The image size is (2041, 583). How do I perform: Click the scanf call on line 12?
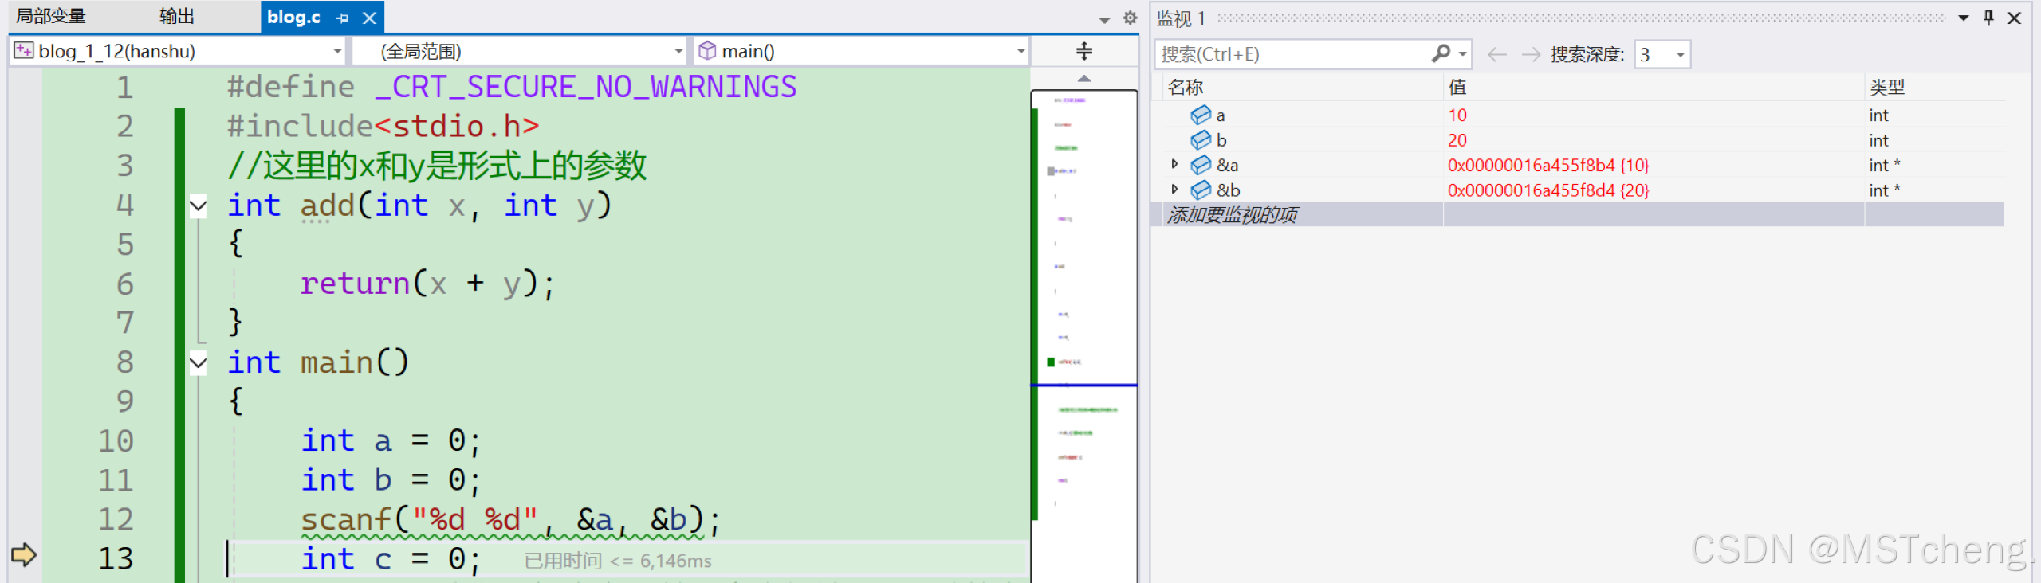click(x=346, y=520)
